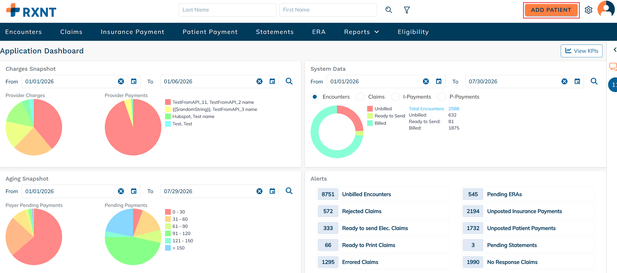Open calendar for Charges Snapshot To date

(x=272, y=82)
